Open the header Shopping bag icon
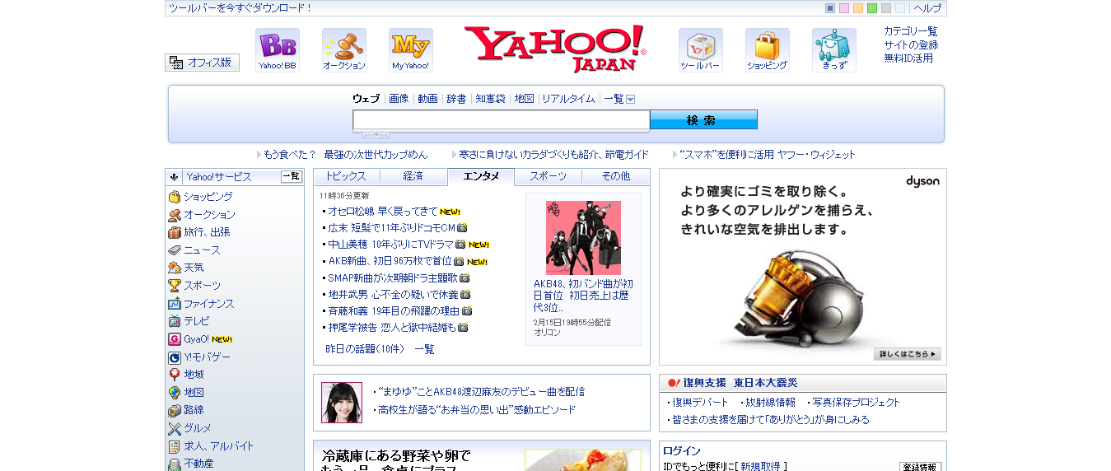The width and height of the screenshot is (1111, 471). click(x=768, y=49)
